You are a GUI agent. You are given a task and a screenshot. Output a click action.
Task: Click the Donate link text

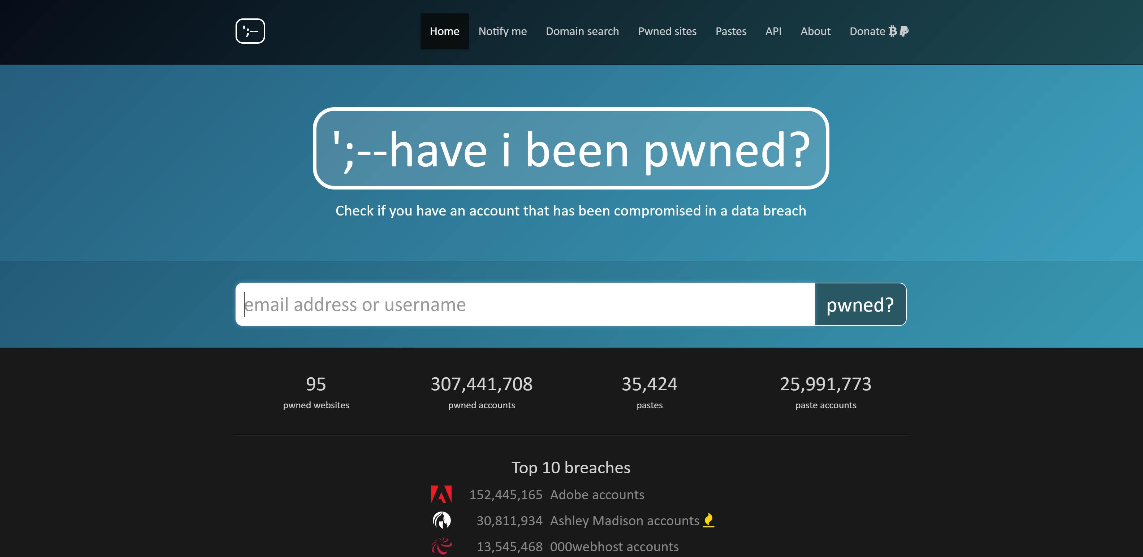pos(867,31)
